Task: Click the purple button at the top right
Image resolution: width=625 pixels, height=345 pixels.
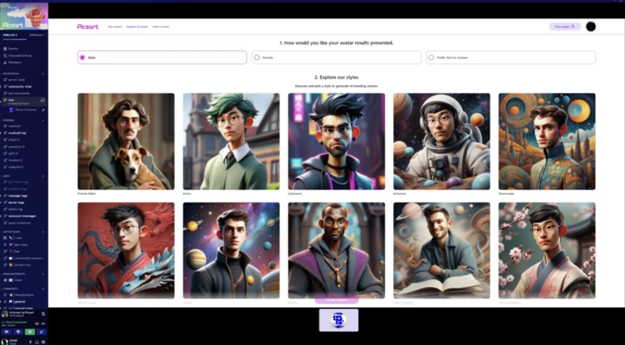Action: pyautogui.click(x=564, y=26)
